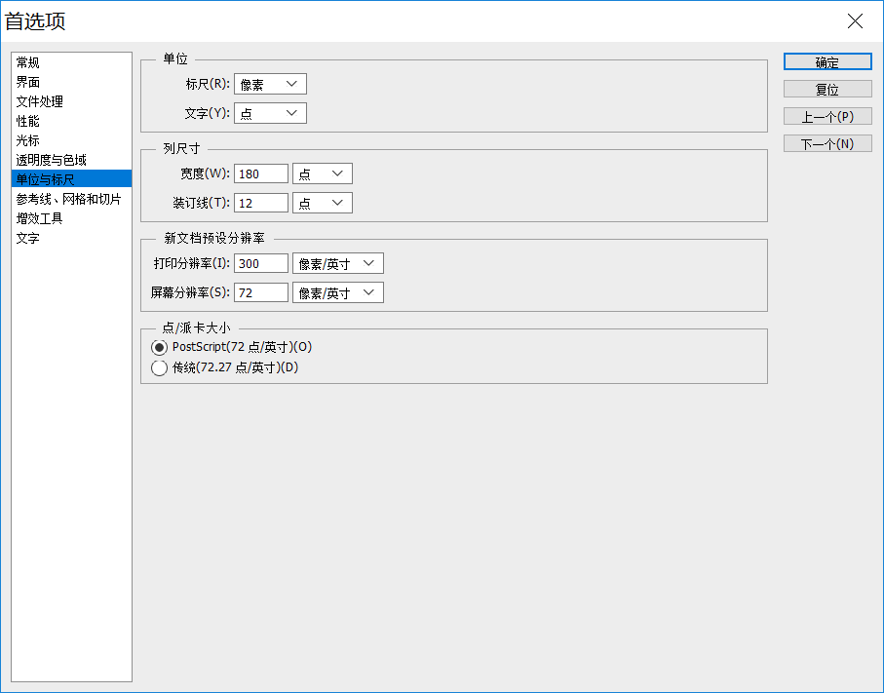Select 性能 in the category list
Viewport: 884px width, 693px height.
pos(71,121)
